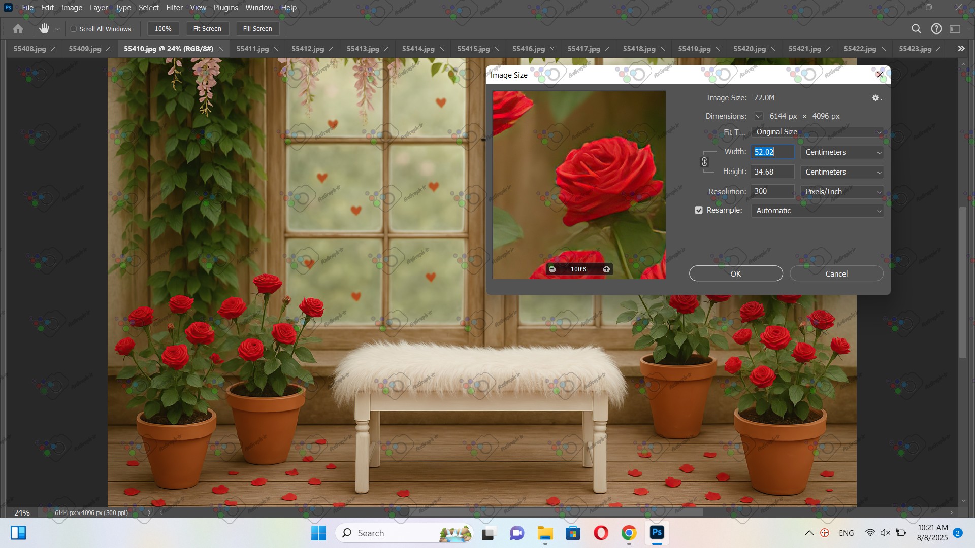Image resolution: width=975 pixels, height=548 pixels.
Task: Zoom out the dialog preview
Action: 552,269
